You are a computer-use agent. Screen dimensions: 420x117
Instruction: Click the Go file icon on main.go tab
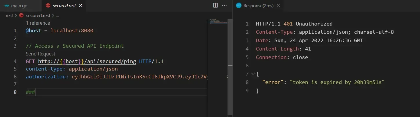(7, 6)
